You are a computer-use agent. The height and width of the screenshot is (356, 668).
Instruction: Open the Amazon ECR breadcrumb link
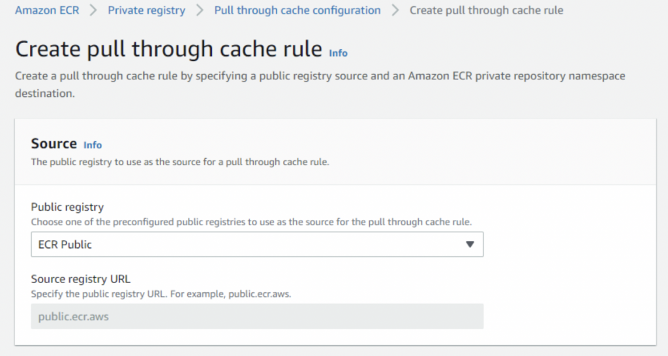(x=47, y=10)
